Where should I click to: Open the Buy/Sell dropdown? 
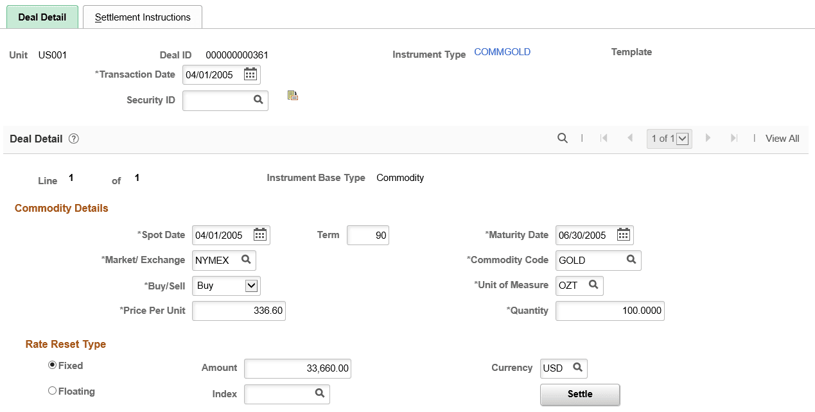tap(252, 286)
